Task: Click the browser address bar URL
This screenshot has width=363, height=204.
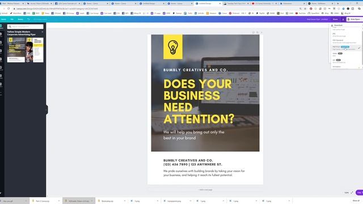Action: tap(57, 8)
